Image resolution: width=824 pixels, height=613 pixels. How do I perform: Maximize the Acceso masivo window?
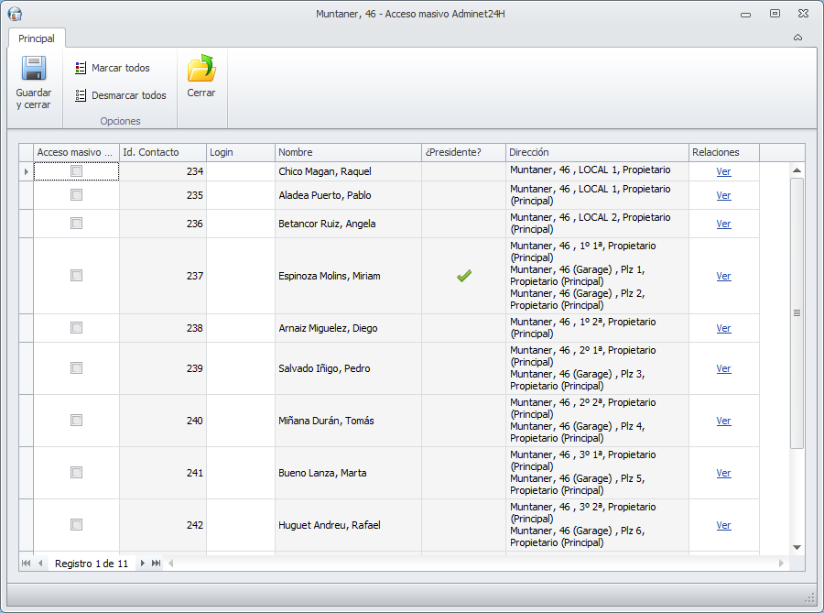tap(775, 14)
